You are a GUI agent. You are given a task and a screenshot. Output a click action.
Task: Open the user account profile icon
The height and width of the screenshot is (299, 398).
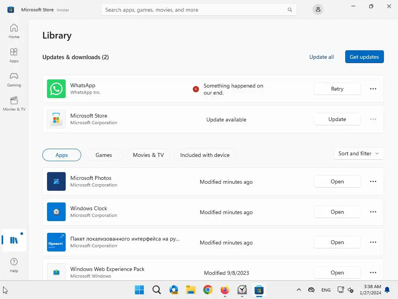[x=318, y=10]
